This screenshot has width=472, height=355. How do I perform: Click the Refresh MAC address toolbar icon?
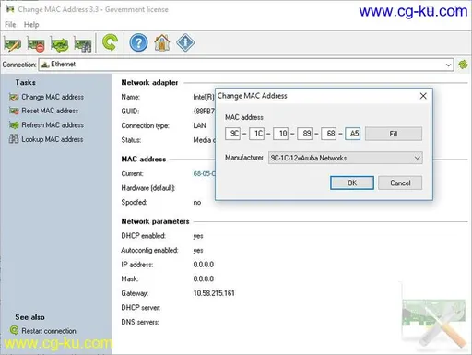coord(59,43)
